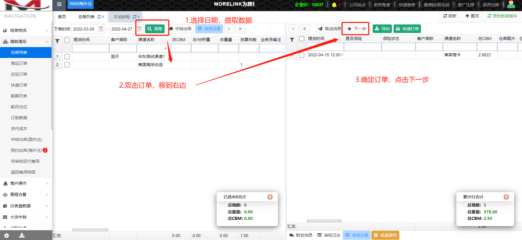This screenshot has height=240, width=522.
Task: Open 语言切换 in top bar
Action: (491, 5)
